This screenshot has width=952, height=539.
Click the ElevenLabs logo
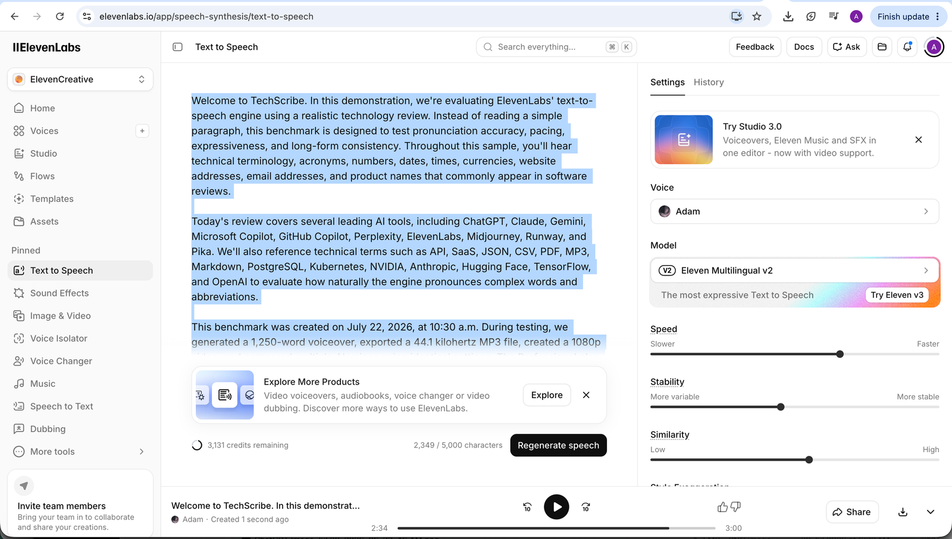pyautogui.click(x=46, y=48)
